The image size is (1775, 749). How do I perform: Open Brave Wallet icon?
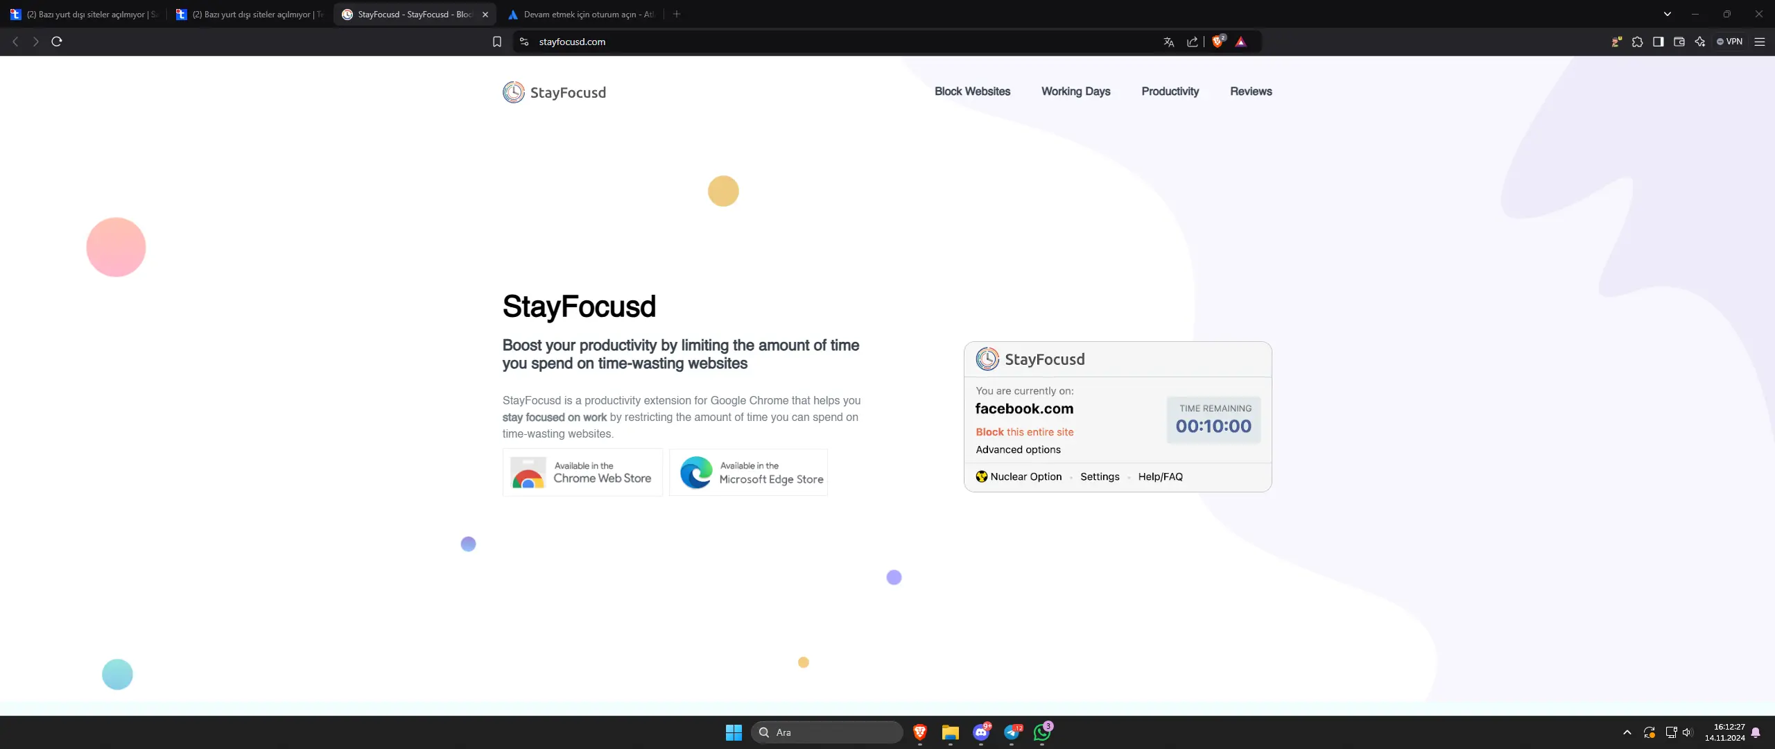pos(1679,42)
